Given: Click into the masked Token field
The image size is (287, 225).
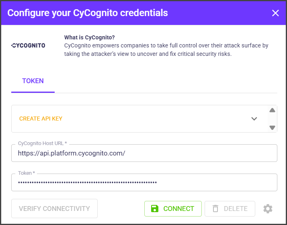Looking at the screenshot, I should pyautogui.click(x=144, y=182).
